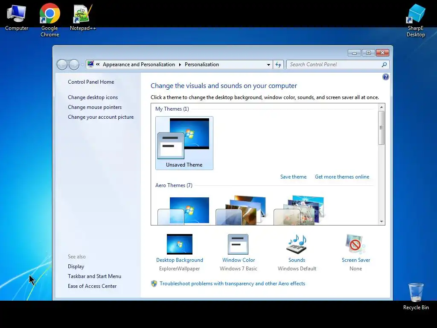Open the Help question mark icon

[385, 77]
